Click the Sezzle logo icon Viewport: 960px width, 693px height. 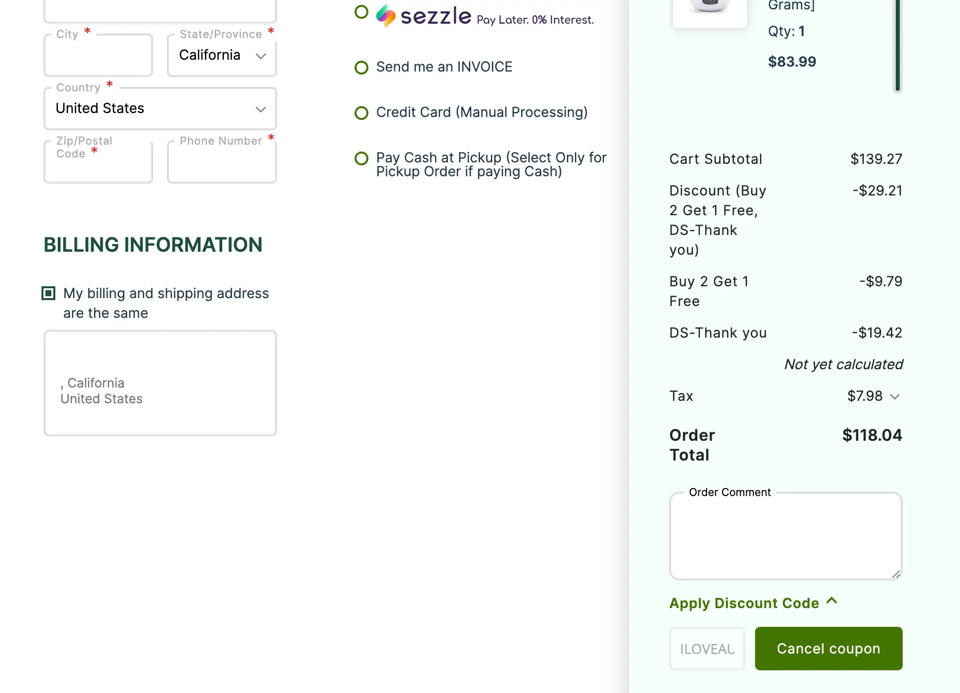coord(386,16)
